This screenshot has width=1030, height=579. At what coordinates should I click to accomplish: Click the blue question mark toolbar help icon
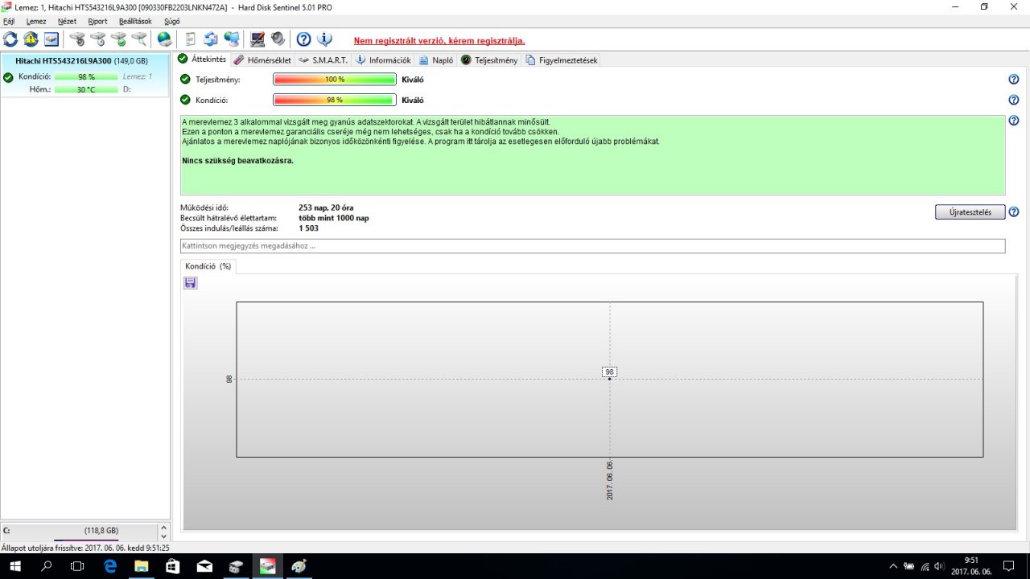(x=303, y=39)
